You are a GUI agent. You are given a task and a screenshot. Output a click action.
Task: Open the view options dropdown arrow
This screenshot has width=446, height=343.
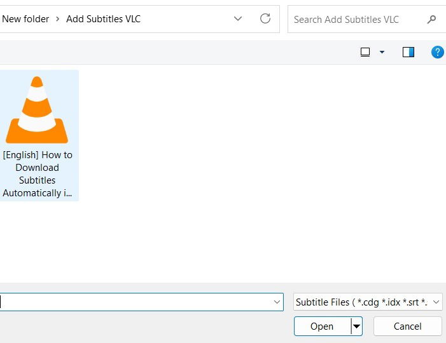382,52
